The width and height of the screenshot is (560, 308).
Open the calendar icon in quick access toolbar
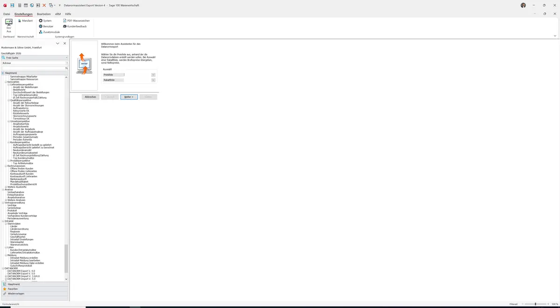click(x=26, y=5)
